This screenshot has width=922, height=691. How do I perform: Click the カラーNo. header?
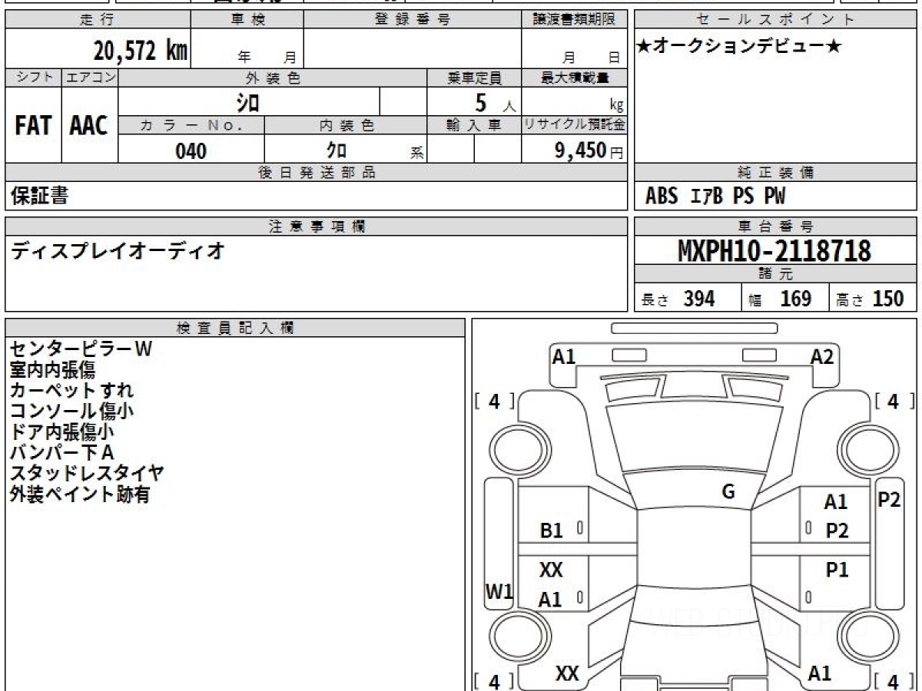click(x=191, y=126)
